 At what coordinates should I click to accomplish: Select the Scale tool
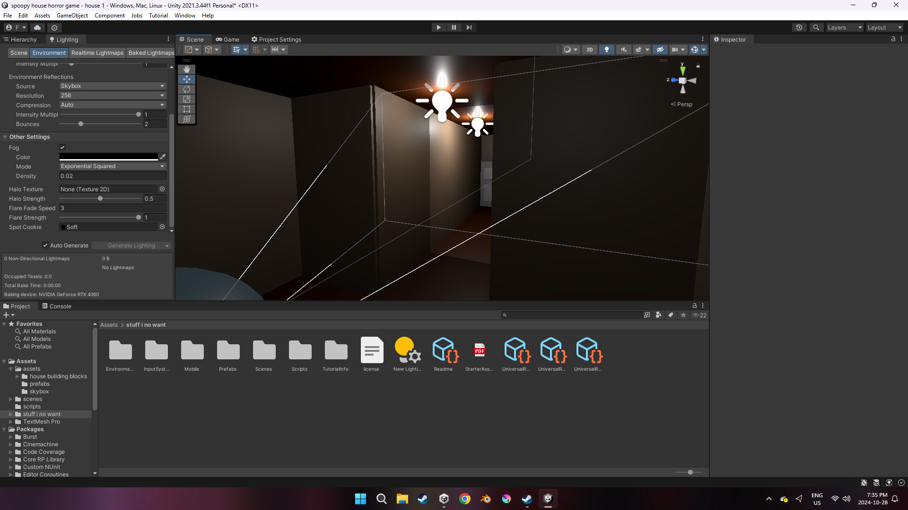(x=186, y=99)
